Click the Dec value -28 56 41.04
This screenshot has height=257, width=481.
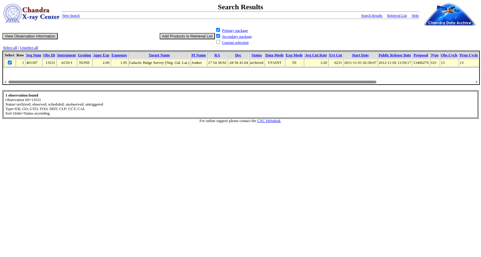pos(238,63)
